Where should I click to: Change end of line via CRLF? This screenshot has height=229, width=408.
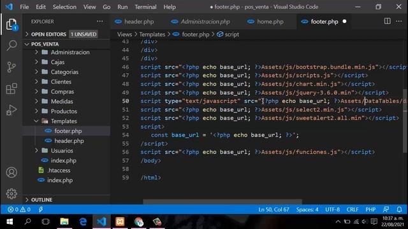coord(353,209)
